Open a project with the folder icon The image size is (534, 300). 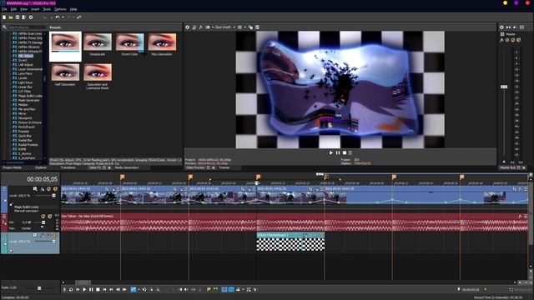coord(11,17)
